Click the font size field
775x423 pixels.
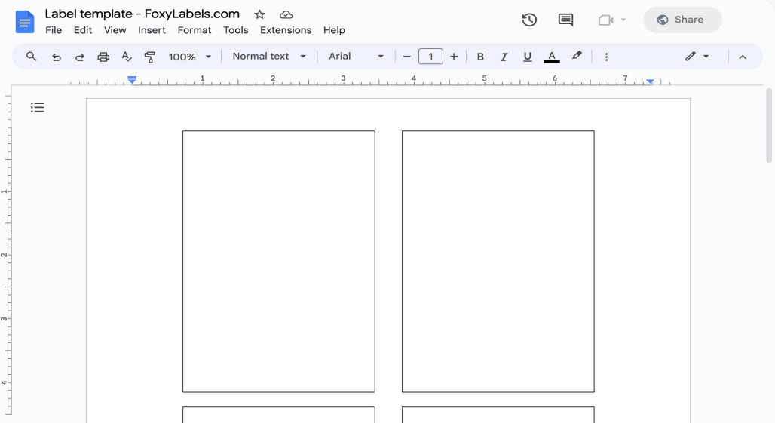430,57
